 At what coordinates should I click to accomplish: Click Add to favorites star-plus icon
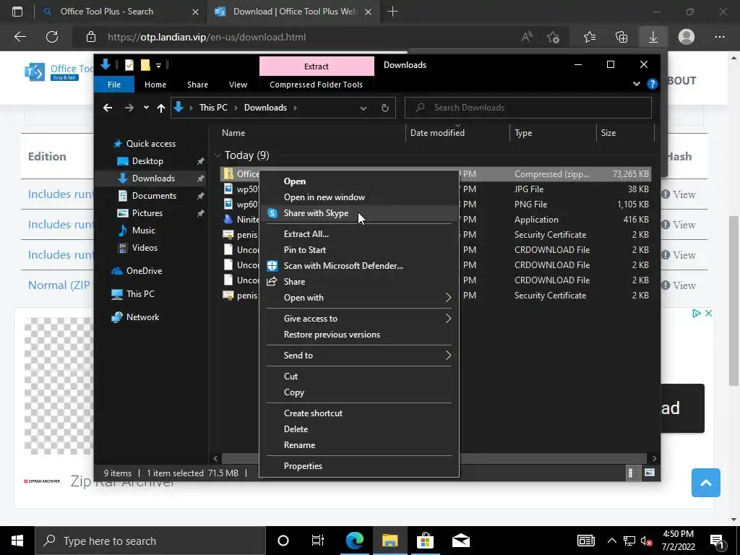(553, 37)
